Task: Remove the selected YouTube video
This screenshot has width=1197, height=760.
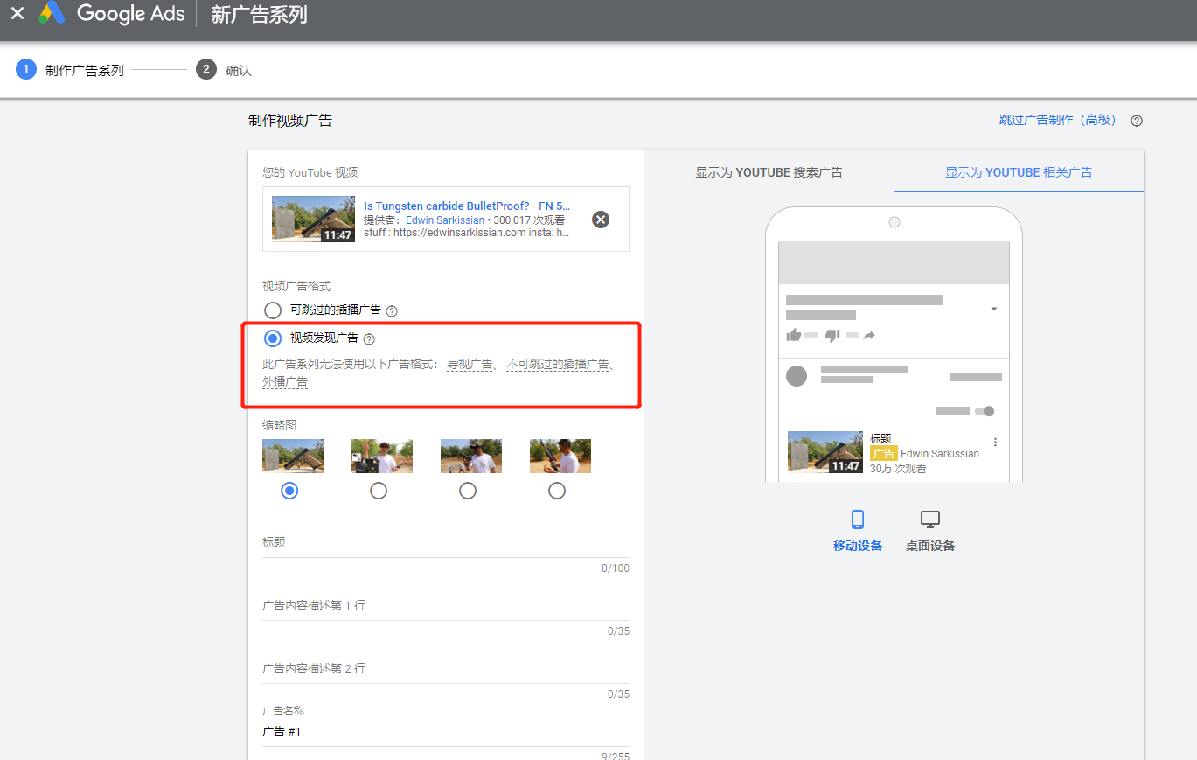Action: [601, 220]
